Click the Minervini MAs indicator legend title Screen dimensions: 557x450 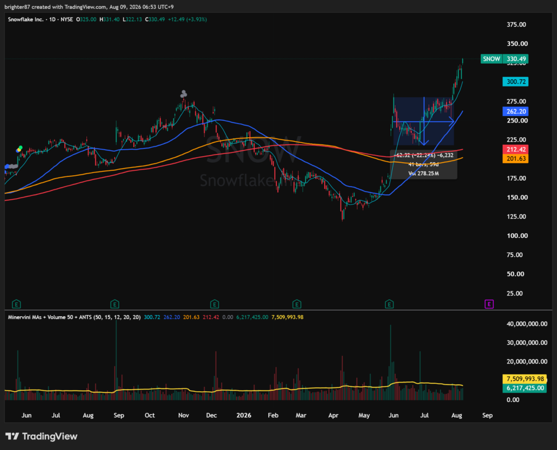[x=74, y=317]
